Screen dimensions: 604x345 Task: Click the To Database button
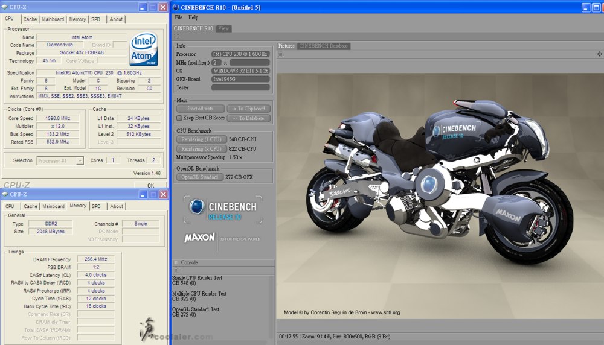[248, 118]
